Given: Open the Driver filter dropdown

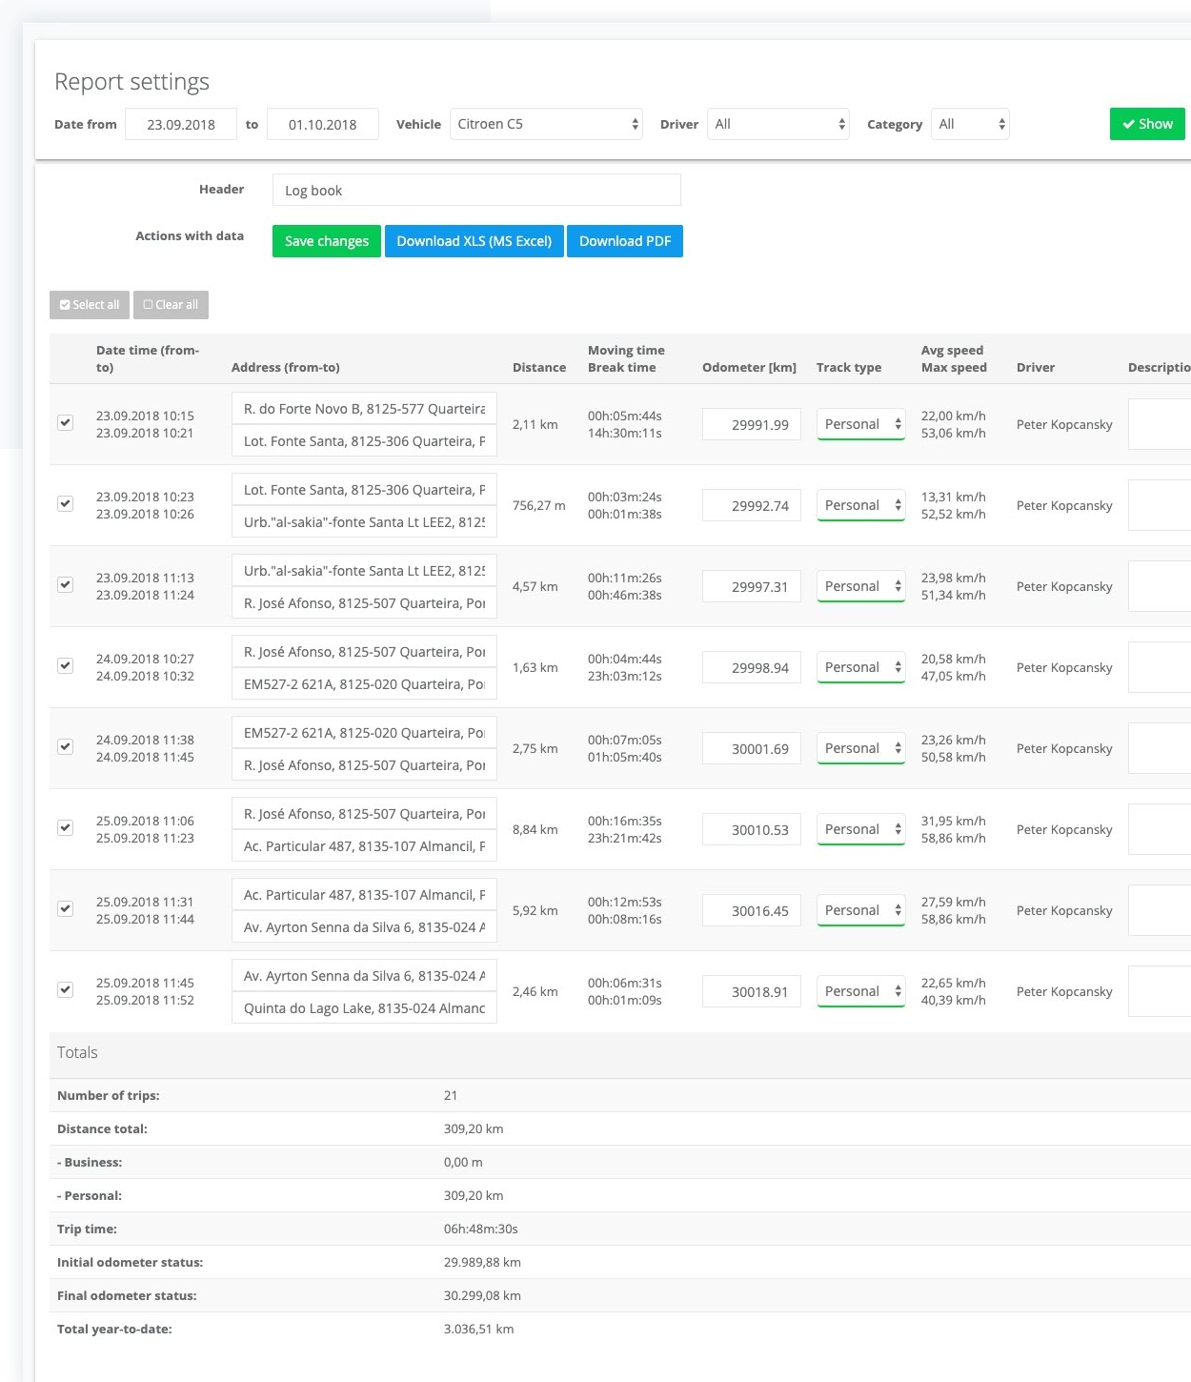Looking at the screenshot, I should coord(778,124).
